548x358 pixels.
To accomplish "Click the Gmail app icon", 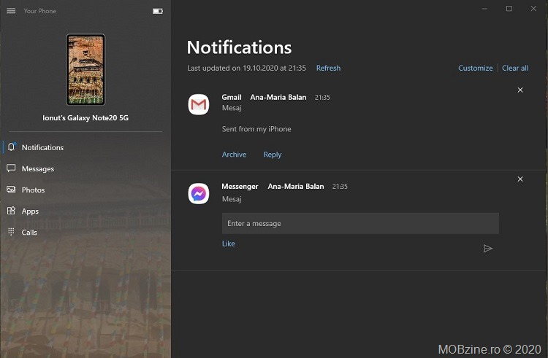I will [x=199, y=104].
